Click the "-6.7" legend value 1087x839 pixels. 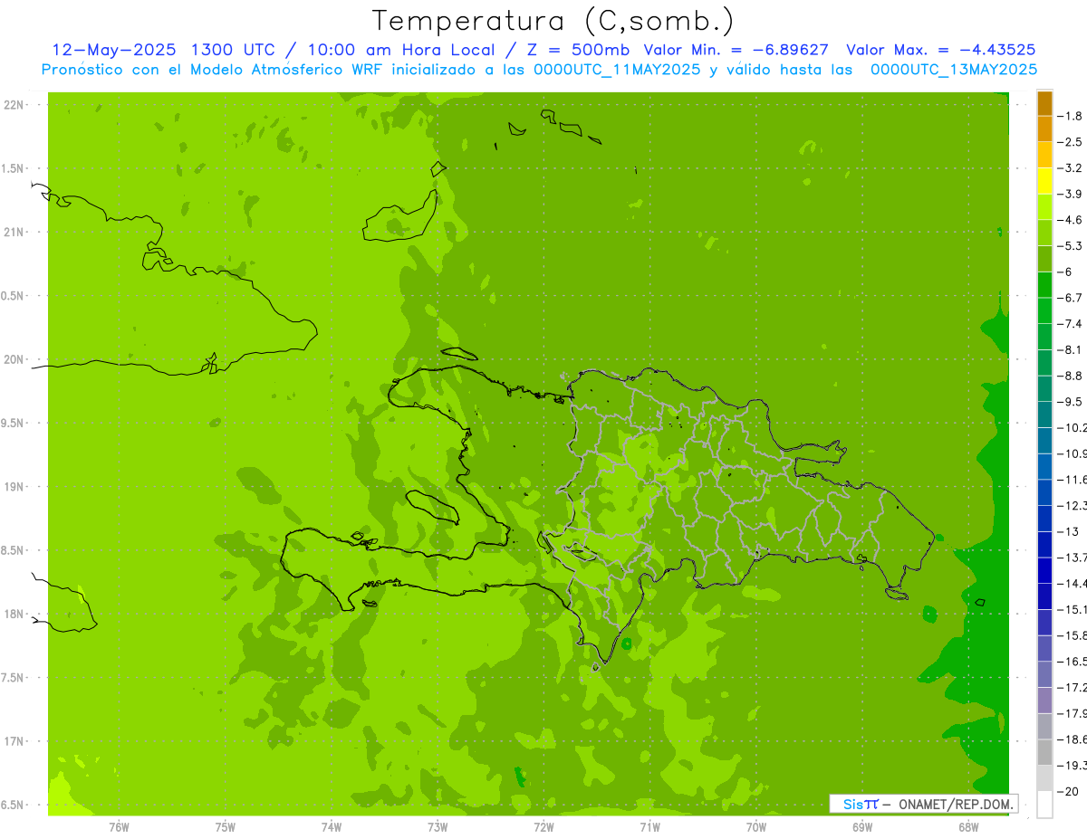[1071, 298]
